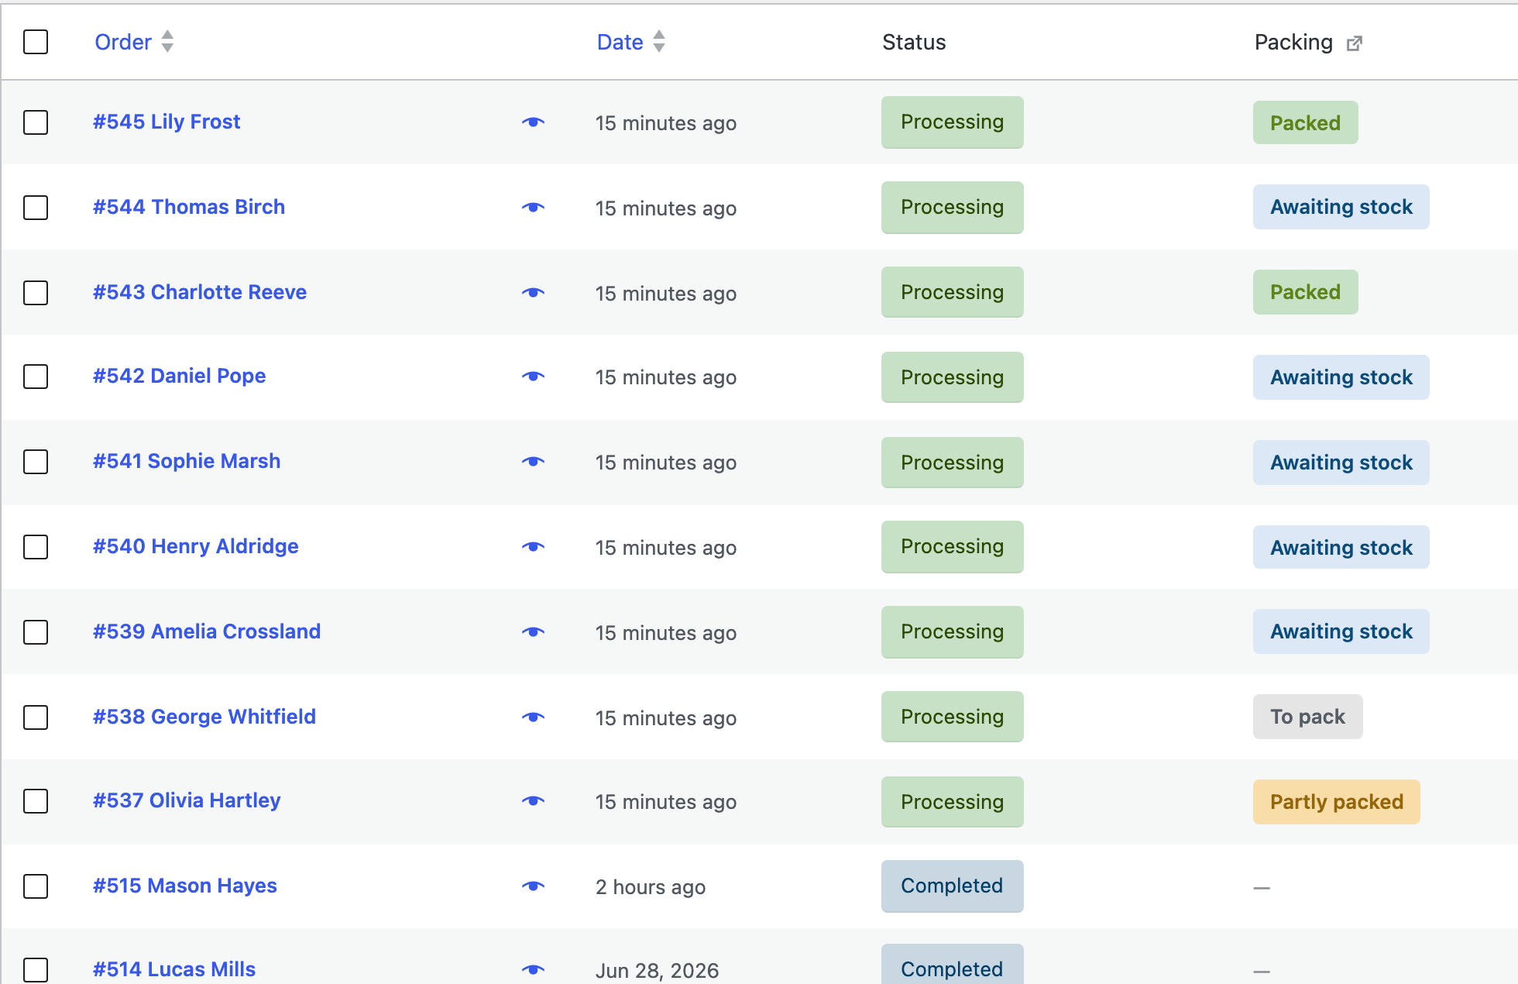1518x984 pixels.
Task: Click Packed badge for Lily Frost order
Action: (x=1305, y=122)
